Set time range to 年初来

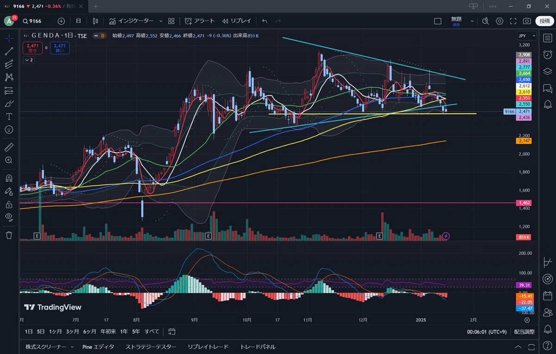[x=107, y=332]
